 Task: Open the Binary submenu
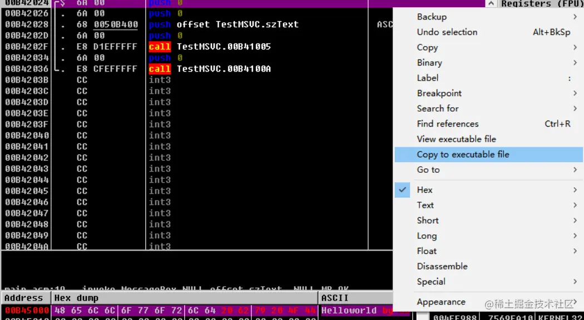pyautogui.click(x=489, y=63)
